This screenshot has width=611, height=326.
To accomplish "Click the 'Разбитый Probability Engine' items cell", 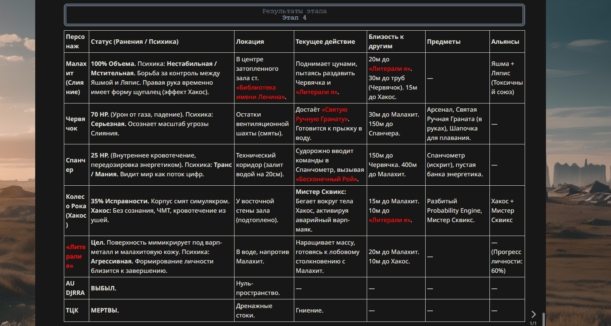I will 457,210.
